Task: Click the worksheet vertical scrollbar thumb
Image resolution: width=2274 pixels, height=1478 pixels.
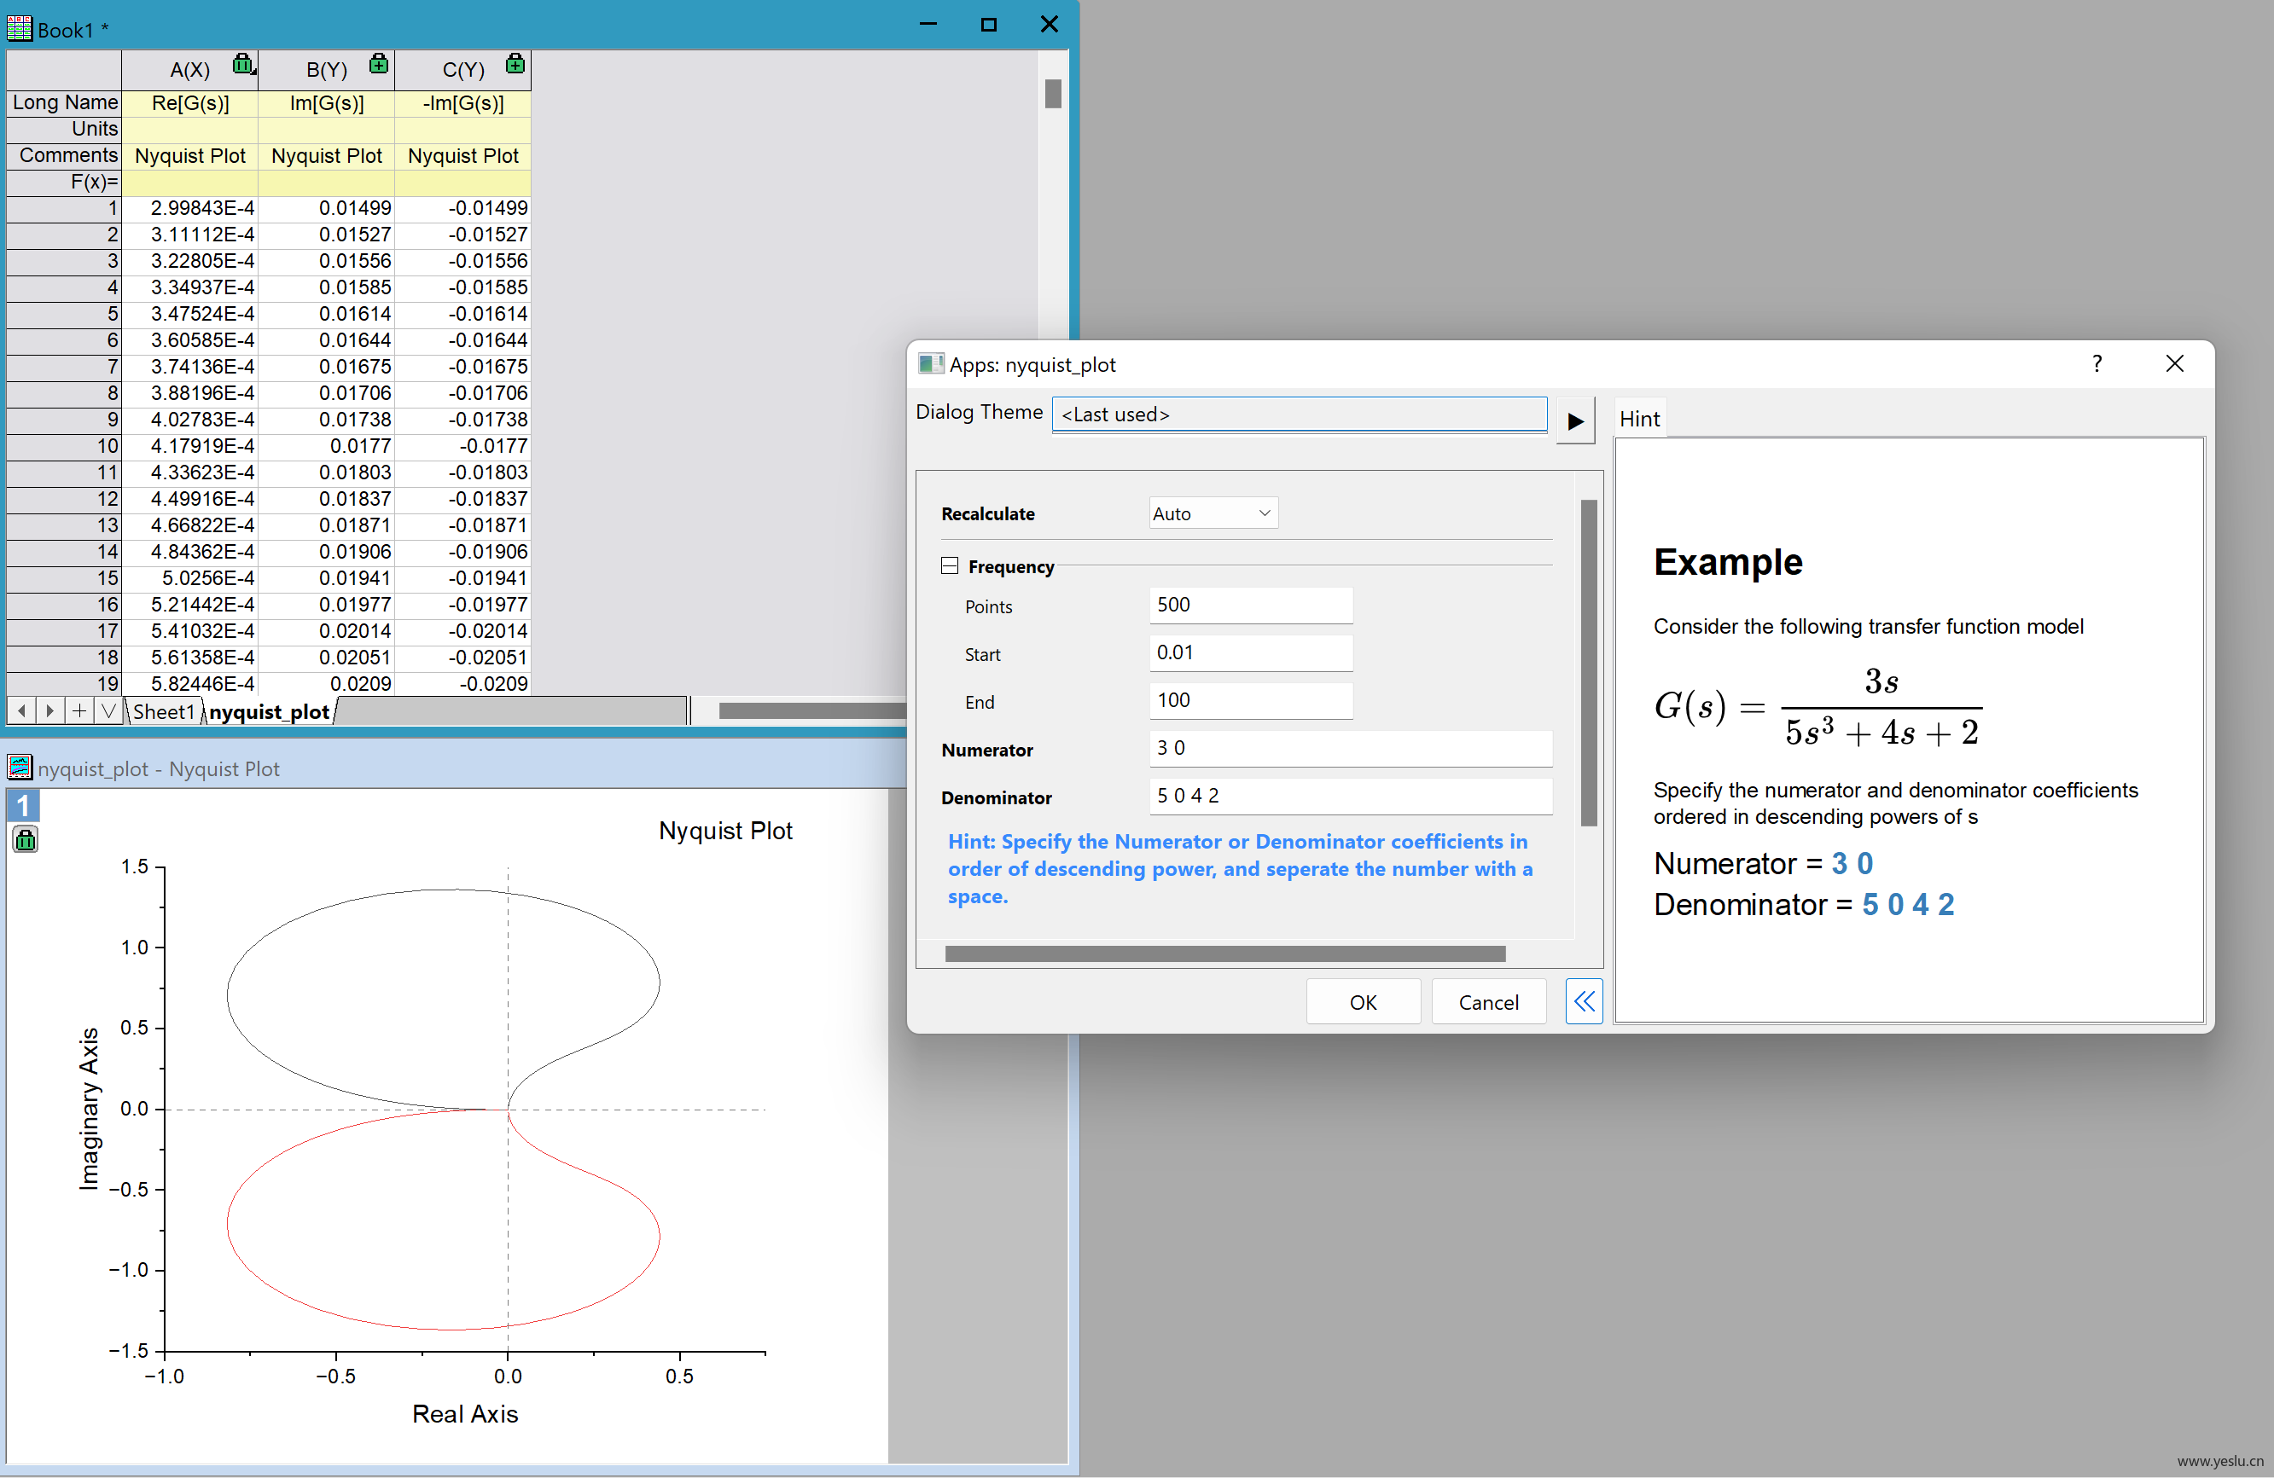Action: [x=1053, y=94]
